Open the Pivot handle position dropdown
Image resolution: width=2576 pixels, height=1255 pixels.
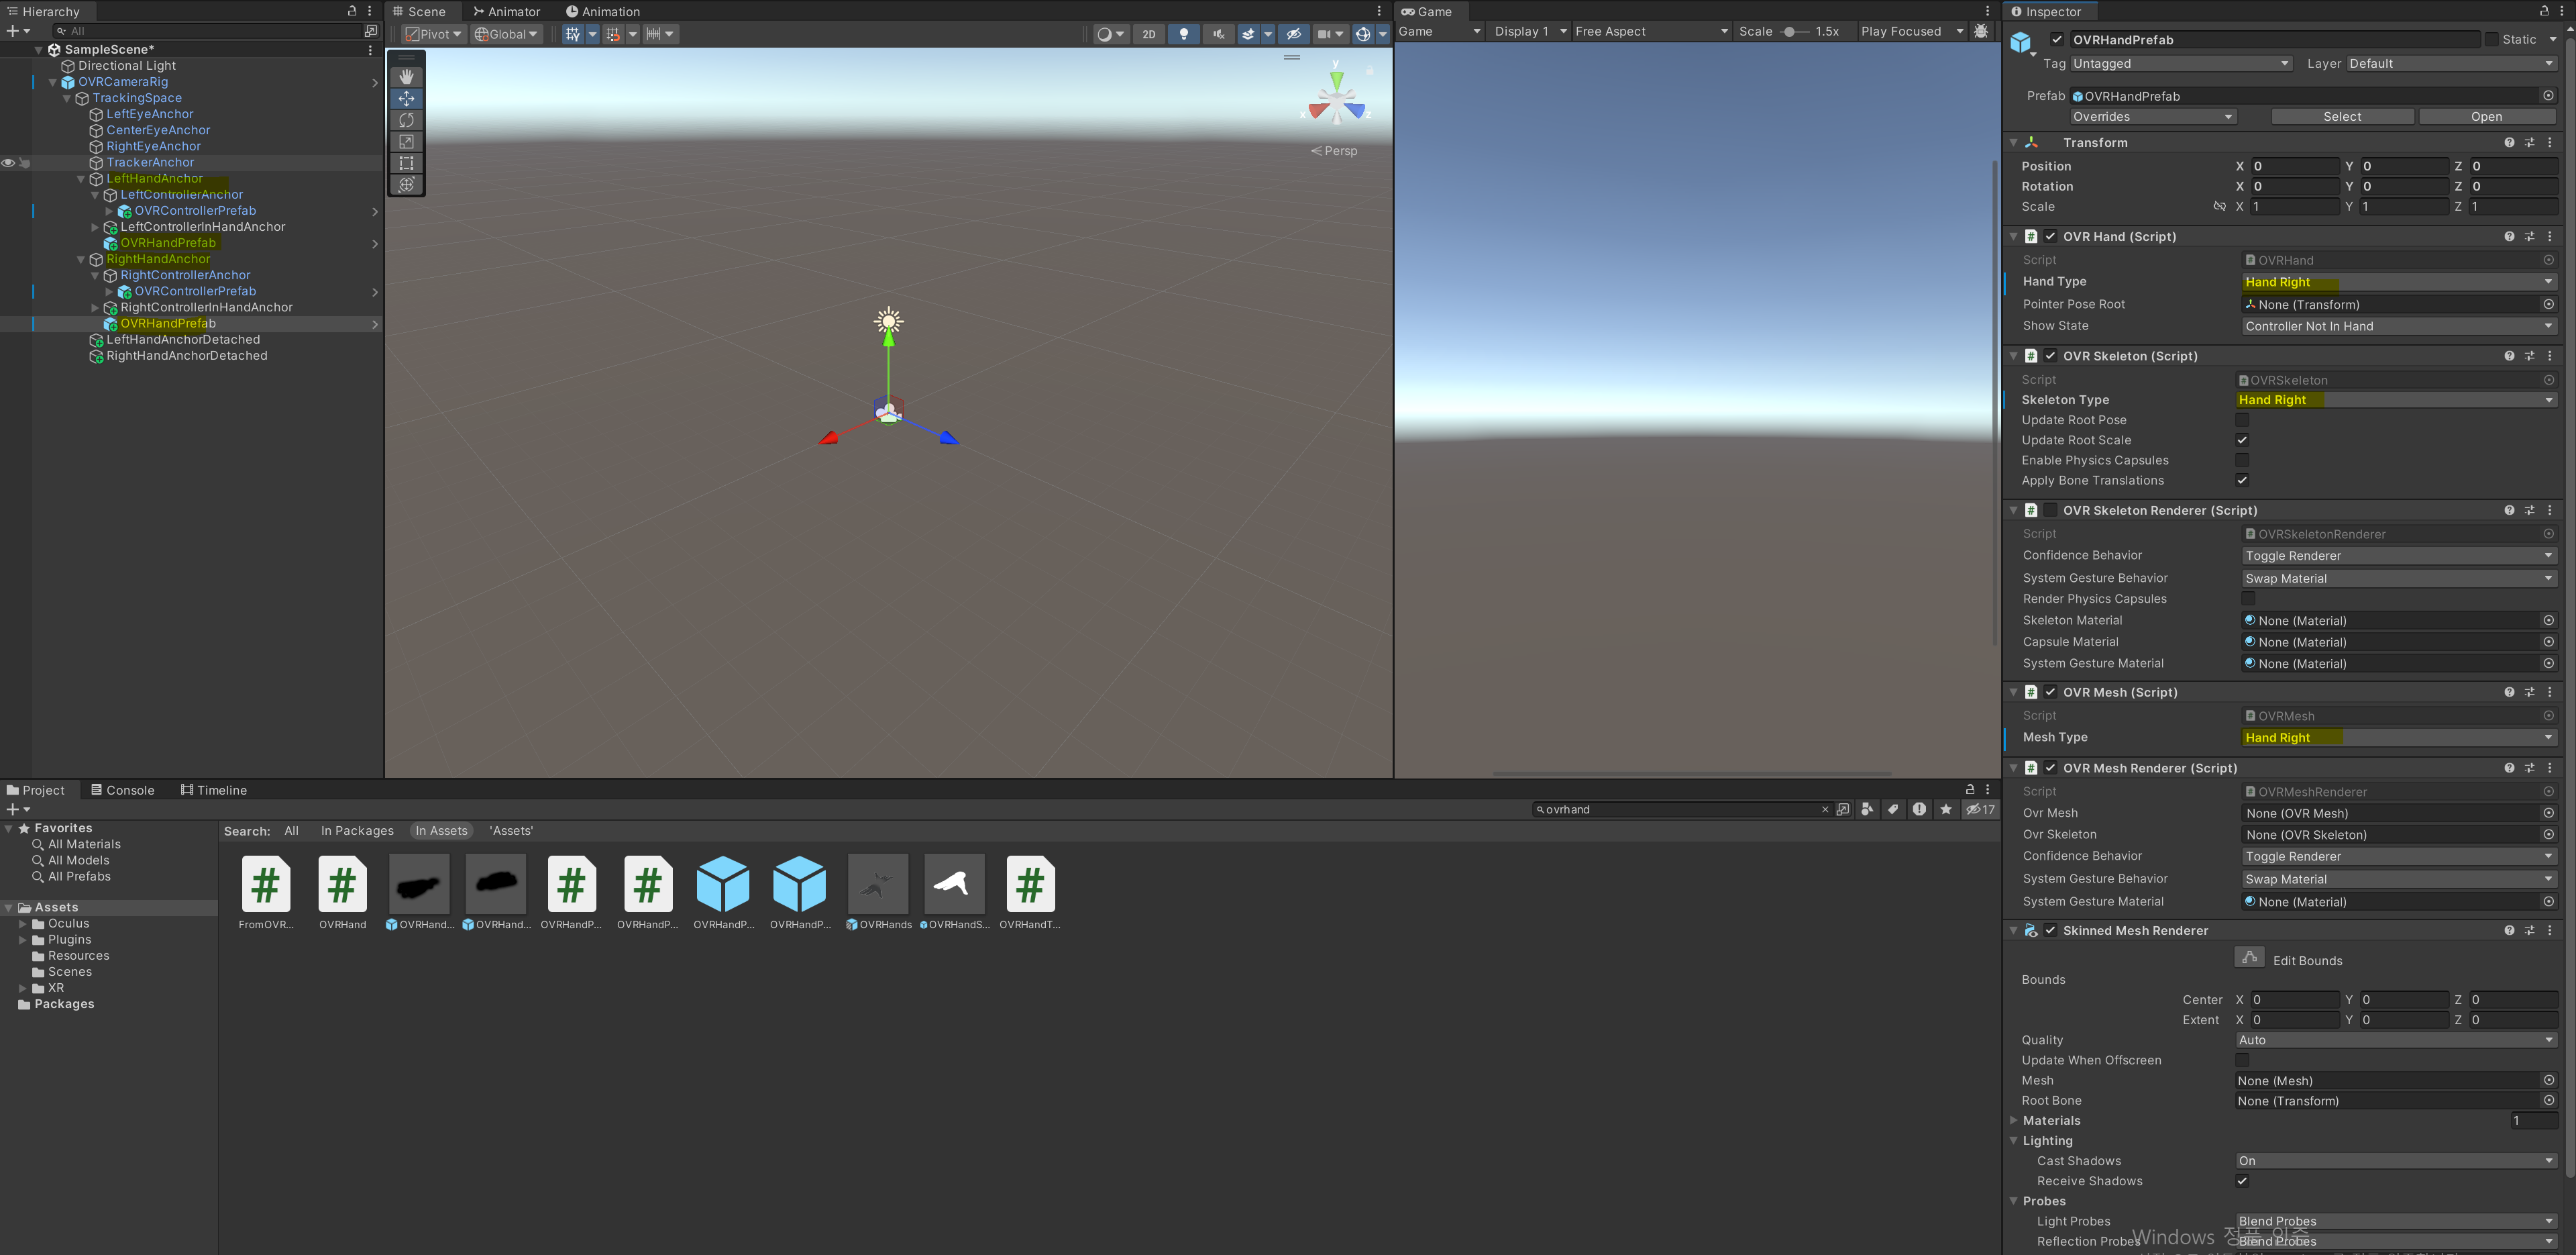click(x=433, y=34)
